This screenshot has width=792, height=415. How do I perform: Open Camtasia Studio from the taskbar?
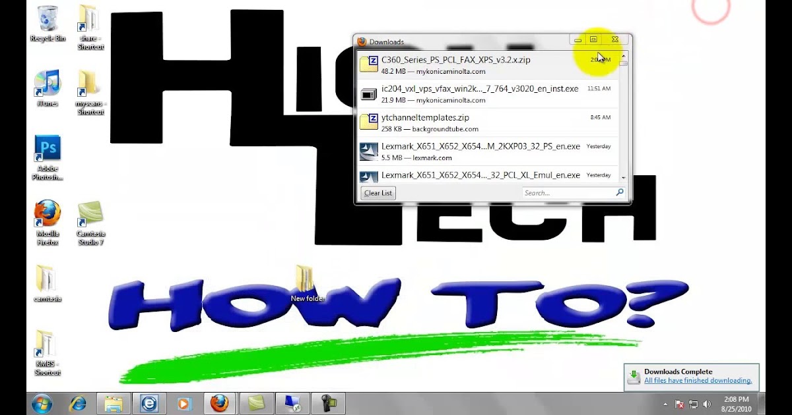point(255,403)
